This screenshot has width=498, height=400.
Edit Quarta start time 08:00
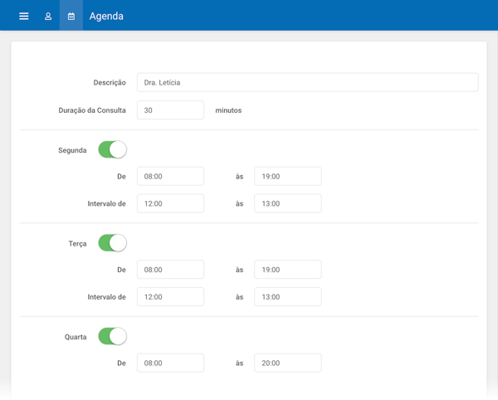coord(170,363)
